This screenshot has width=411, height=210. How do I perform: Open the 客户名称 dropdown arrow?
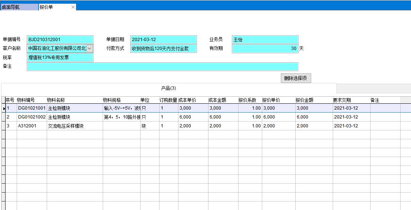point(90,49)
